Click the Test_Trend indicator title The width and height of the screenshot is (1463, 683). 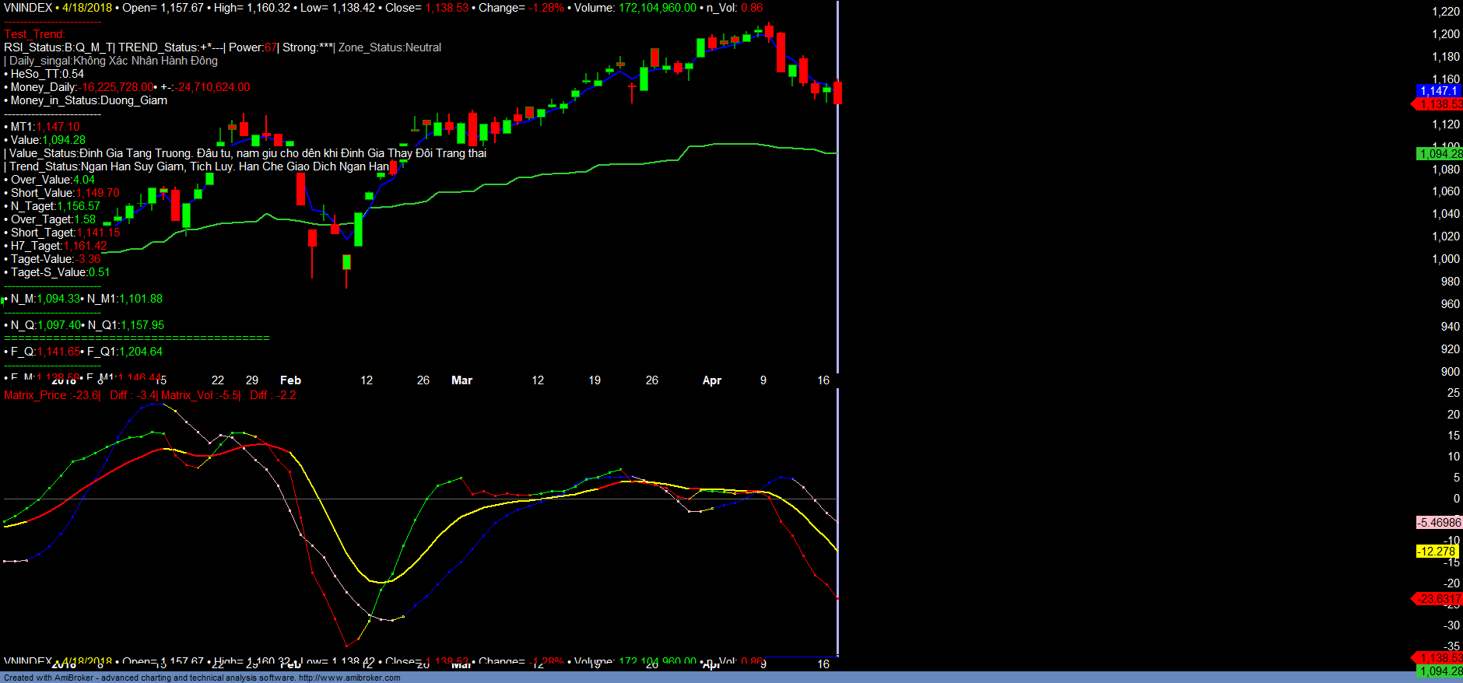[x=34, y=34]
